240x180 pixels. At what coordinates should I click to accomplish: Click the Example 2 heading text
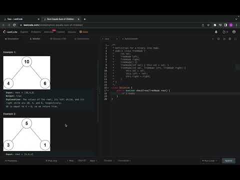tap(9, 114)
